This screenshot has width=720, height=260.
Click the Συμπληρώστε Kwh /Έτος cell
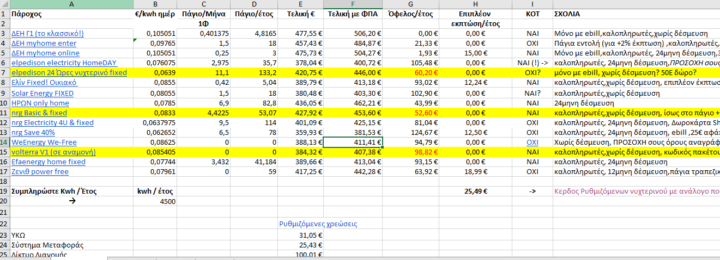pos(71,191)
